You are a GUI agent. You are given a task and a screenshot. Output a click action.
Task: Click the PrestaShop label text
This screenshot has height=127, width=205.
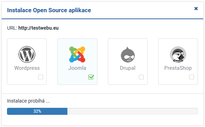tap(178, 68)
